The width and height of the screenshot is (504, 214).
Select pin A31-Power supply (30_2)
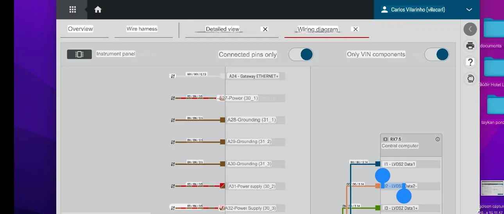click(255, 186)
